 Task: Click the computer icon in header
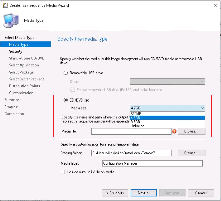(x=11, y=21)
